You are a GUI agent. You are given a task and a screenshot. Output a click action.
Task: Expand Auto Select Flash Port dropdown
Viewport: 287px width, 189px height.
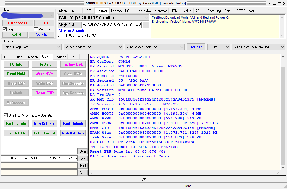tap(155, 47)
